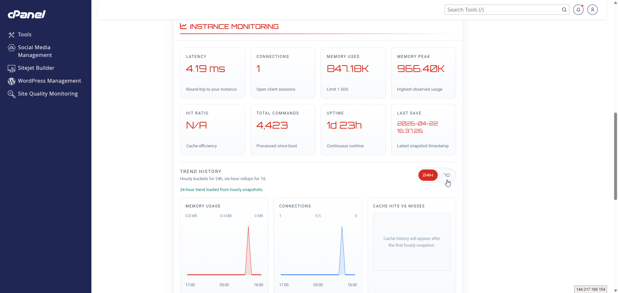Expand the Cache Hits vs Misses panel
618x293 pixels.
pyautogui.click(x=411, y=242)
